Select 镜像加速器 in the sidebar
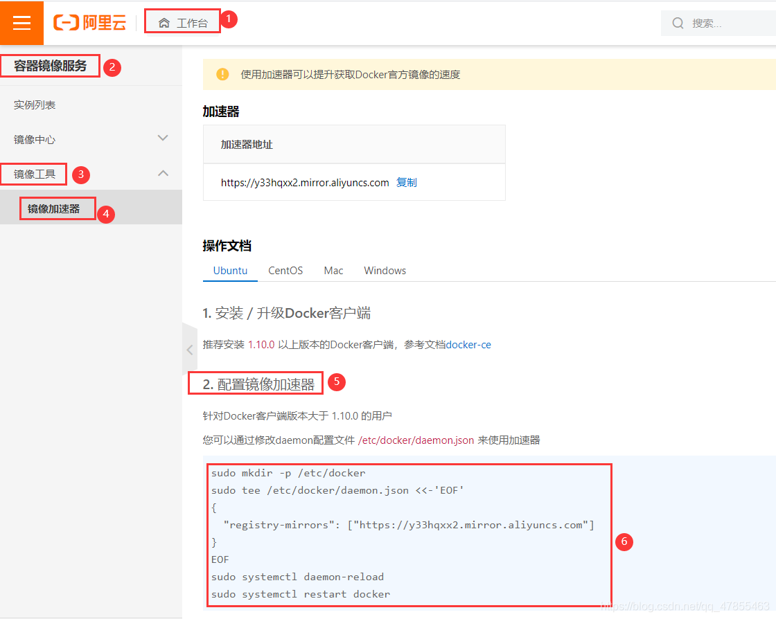This screenshot has width=776, height=619. [54, 208]
